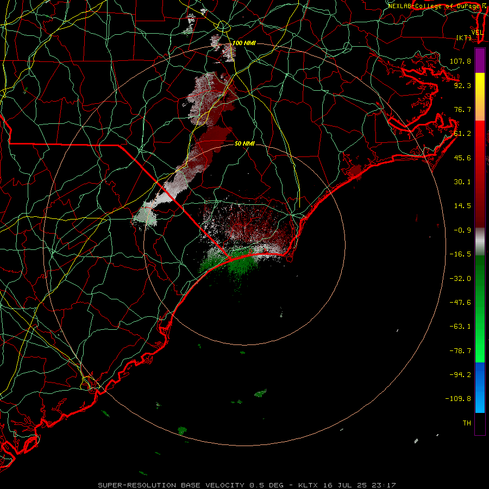This screenshot has height=489, width=489.
Task: Select the -94.2 scale value
Action: coord(460,375)
